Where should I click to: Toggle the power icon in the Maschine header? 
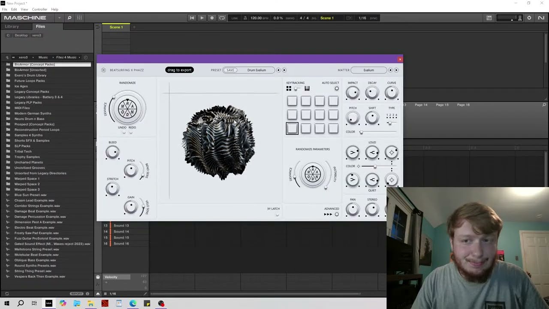(x=529, y=18)
